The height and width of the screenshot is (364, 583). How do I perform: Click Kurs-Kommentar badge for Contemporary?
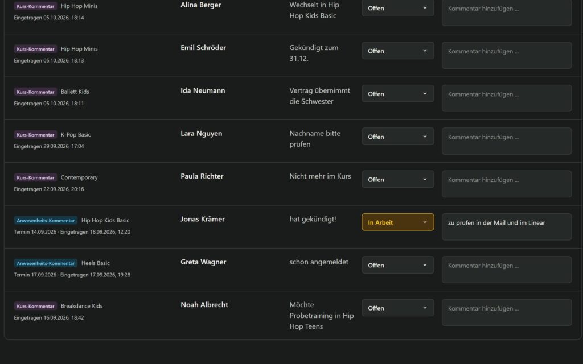coord(35,177)
